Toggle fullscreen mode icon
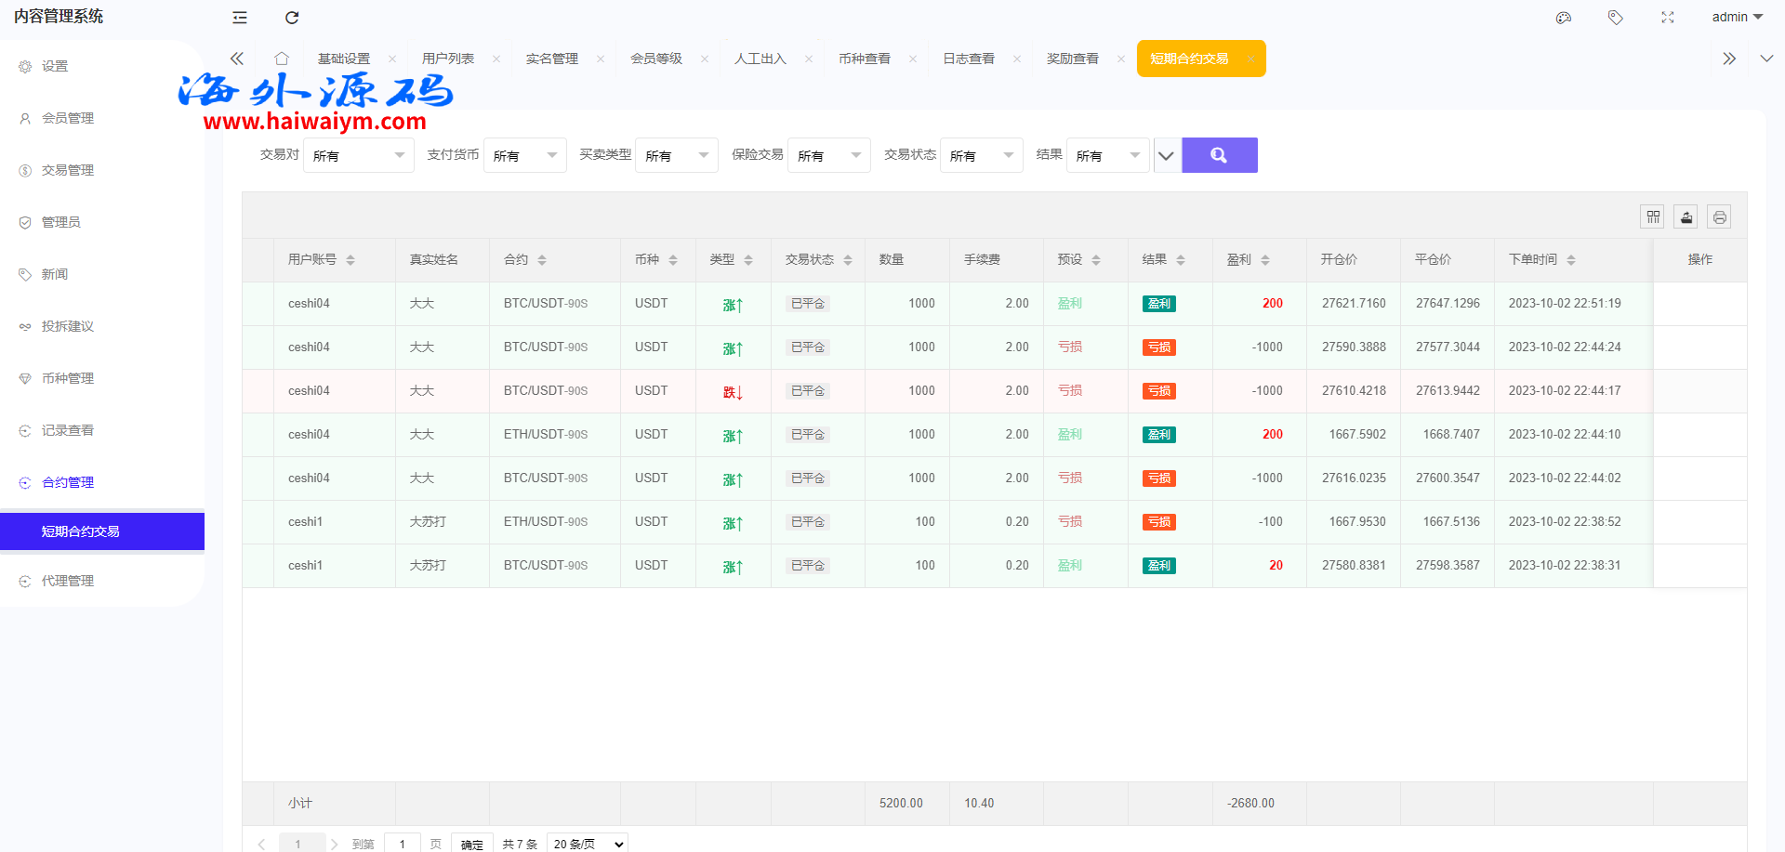This screenshot has height=852, width=1785. pos(1667,18)
